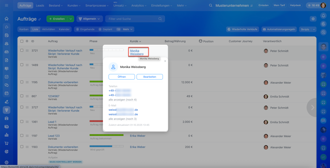Open the calendar icon in left sidebar
Screen dimensions: 330x168
click(6, 93)
